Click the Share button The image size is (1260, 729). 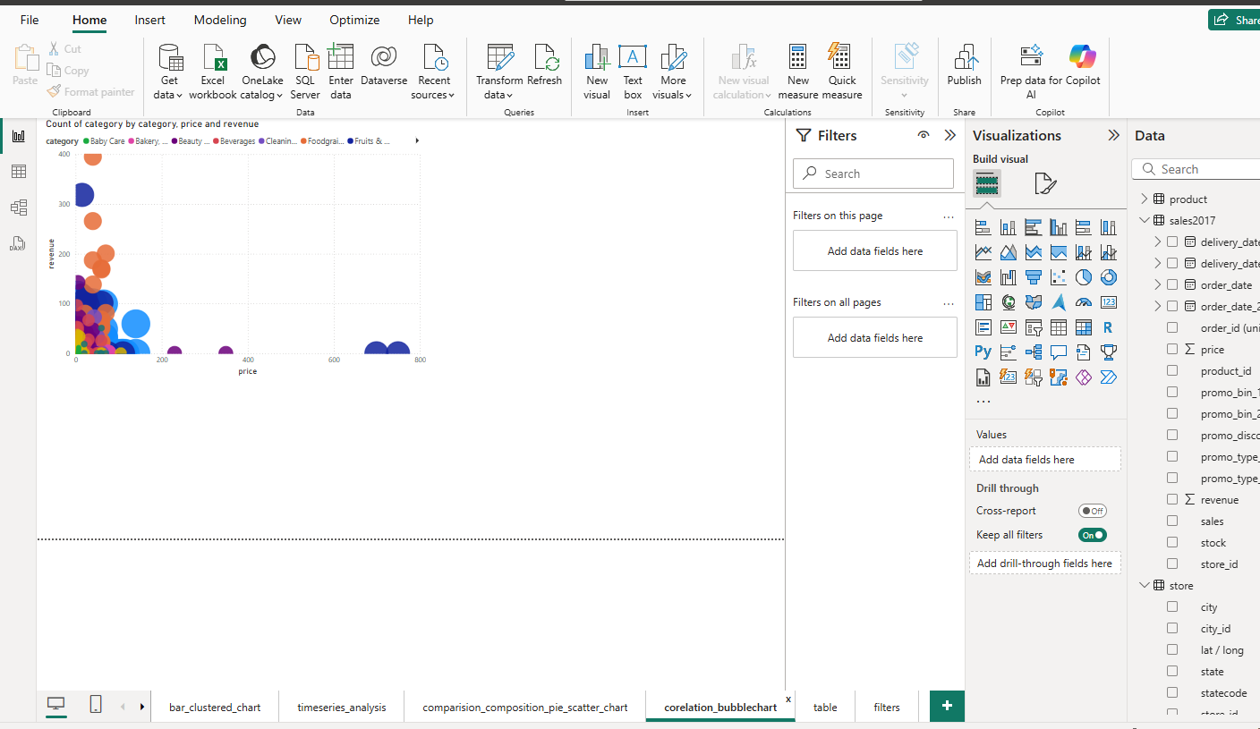tap(1235, 20)
